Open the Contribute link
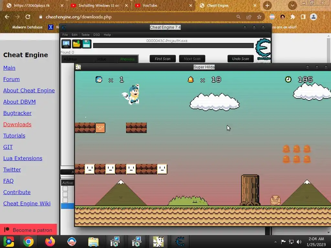Image resolution: width=331 pixels, height=248 pixels. point(17,192)
